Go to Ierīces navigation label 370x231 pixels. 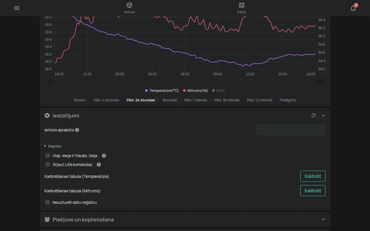click(x=129, y=12)
